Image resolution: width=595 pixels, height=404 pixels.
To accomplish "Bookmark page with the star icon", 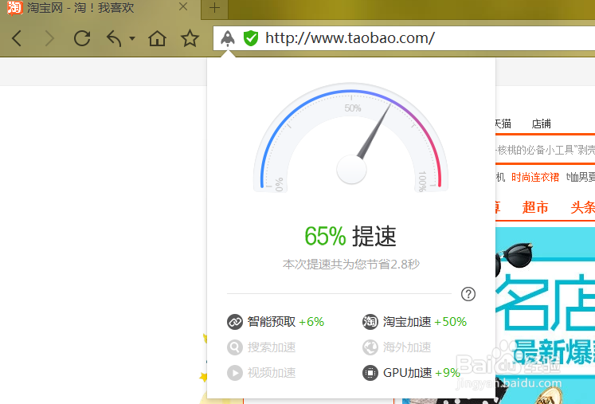I will coord(190,38).
